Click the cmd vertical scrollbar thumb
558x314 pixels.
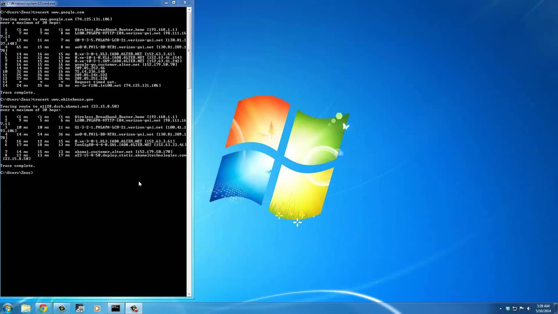click(189, 50)
